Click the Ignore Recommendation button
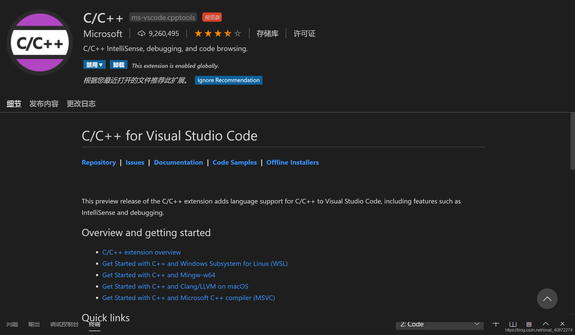Image resolution: width=575 pixels, height=335 pixels. 229,80
